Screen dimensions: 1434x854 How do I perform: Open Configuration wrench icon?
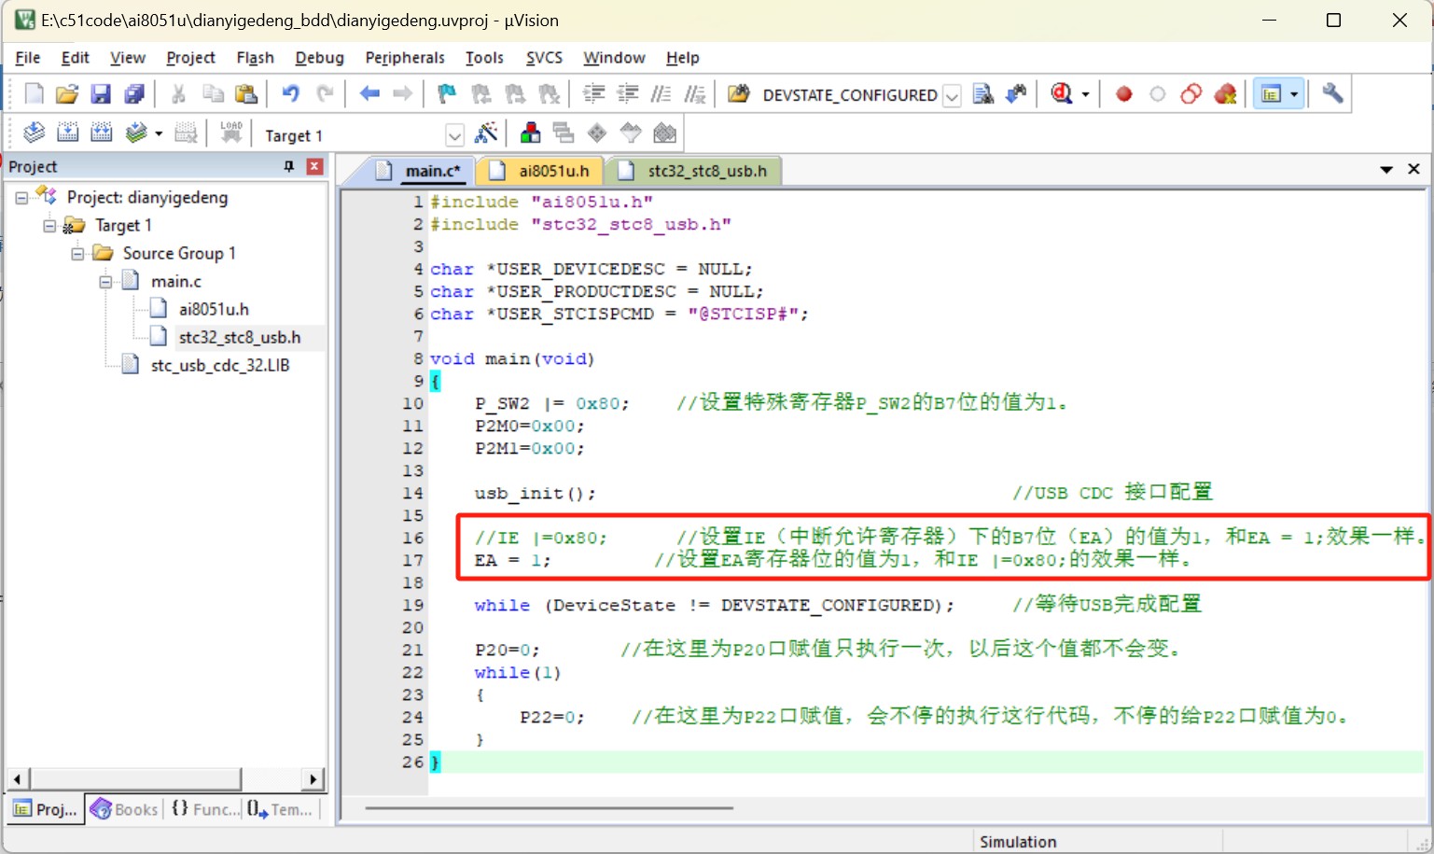[1332, 93]
